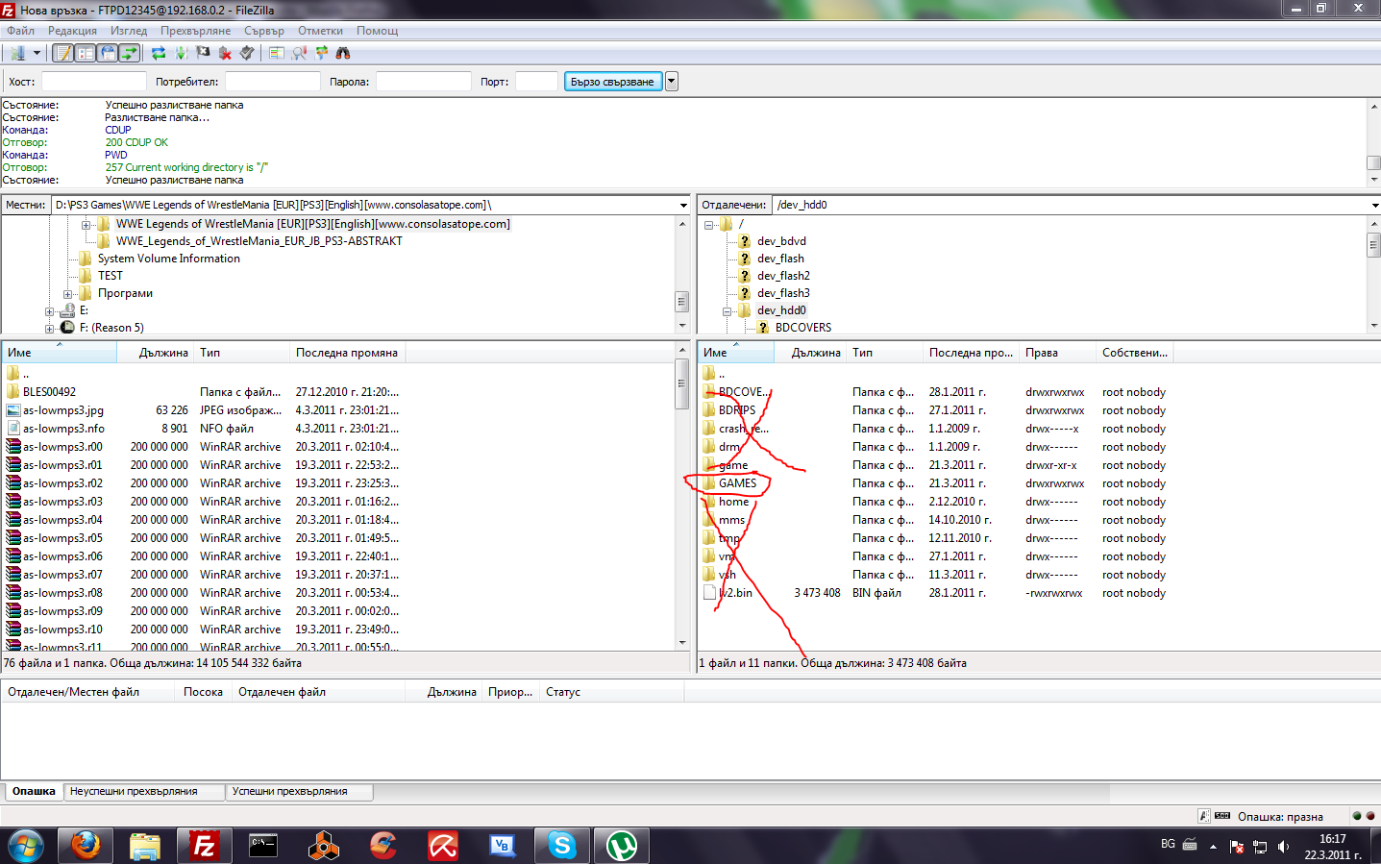Click the binoculars file search icon
1381x864 pixels.
(x=343, y=53)
